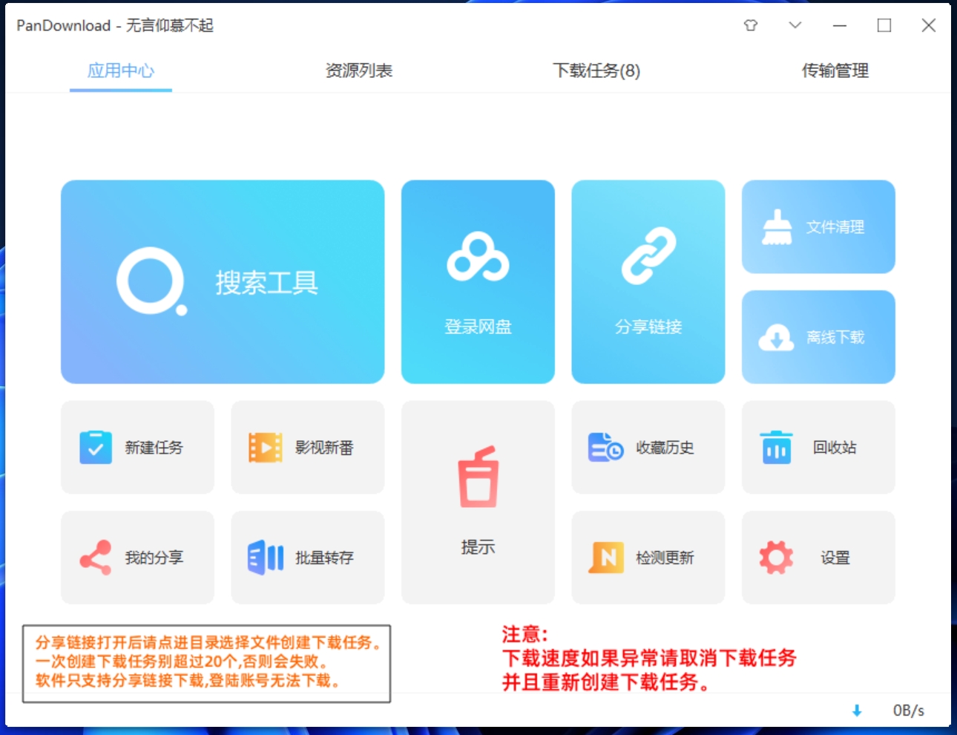Check for updates via 检测更新
This screenshot has height=735, width=957.
tap(648, 558)
